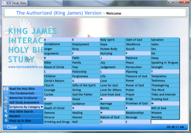191x133 pixels.
Task: Choose God the Father category
Action: tap(86, 94)
